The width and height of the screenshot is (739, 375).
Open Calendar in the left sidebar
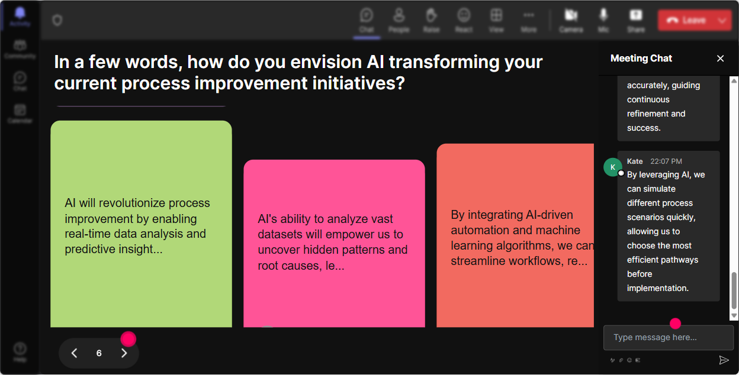pos(20,113)
